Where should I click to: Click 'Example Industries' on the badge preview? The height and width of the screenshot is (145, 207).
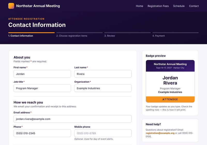(x=170, y=92)
